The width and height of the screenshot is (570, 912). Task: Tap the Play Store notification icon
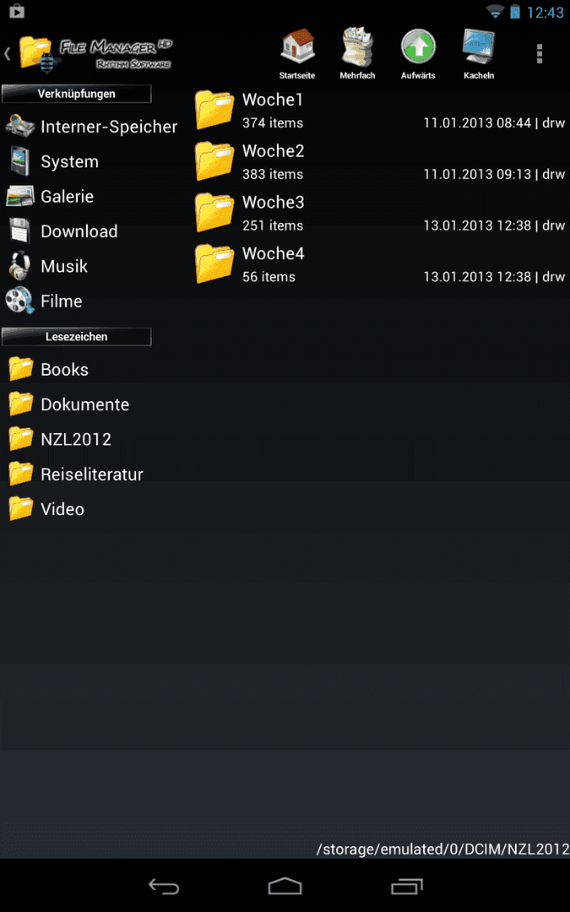(17, 11)
